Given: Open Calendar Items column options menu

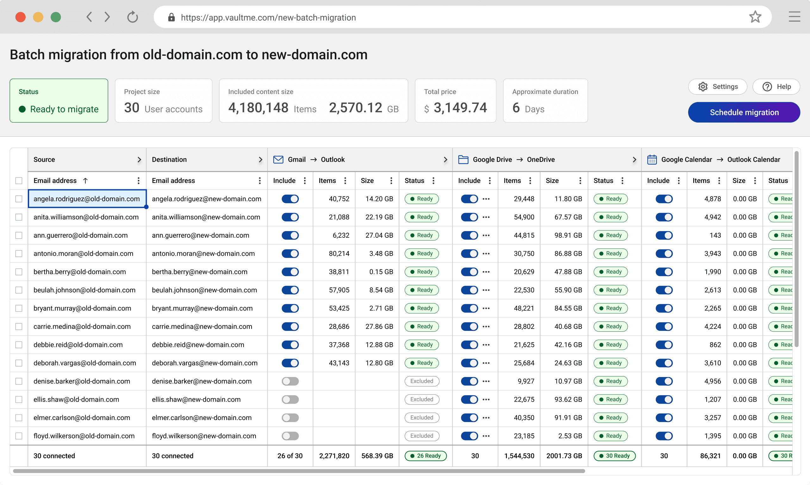Looking at the screenshot, I should coord(719,181).
